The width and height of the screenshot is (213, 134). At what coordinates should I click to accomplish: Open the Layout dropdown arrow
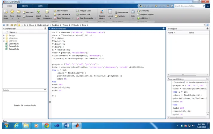110,18
